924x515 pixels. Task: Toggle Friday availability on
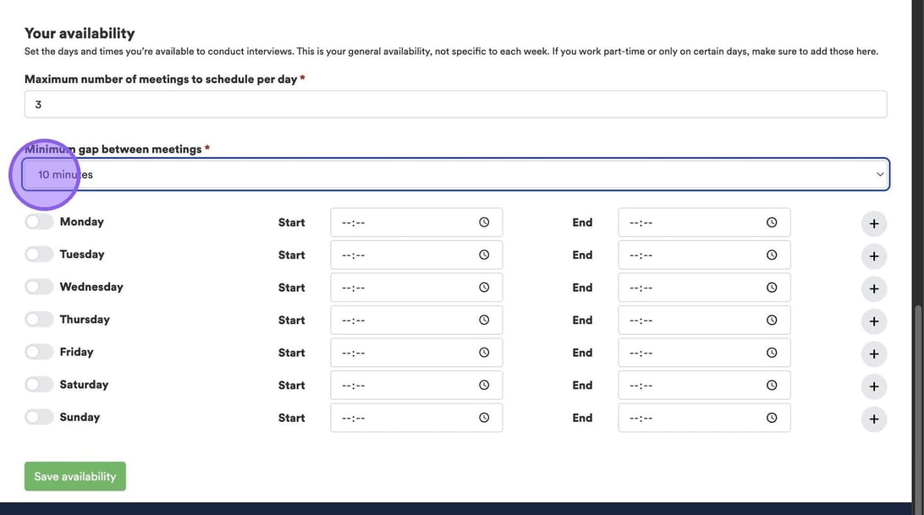click(39, 352)
